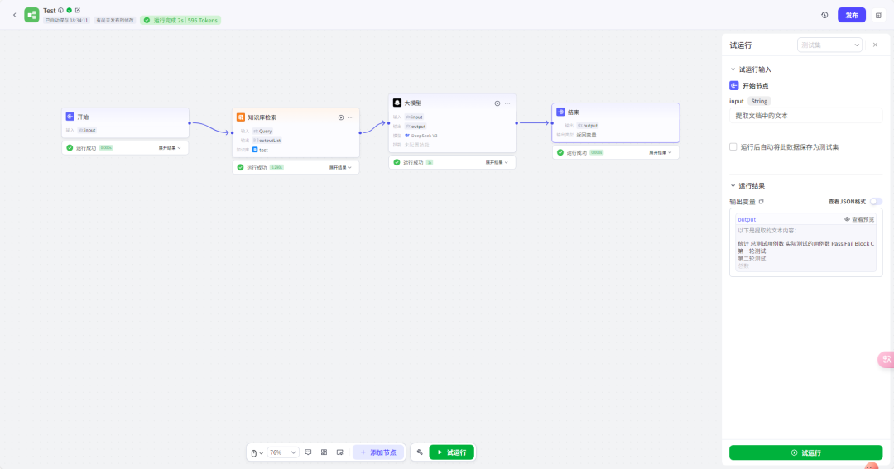Click 返回变量 in the 结束 node

(586, 135)
